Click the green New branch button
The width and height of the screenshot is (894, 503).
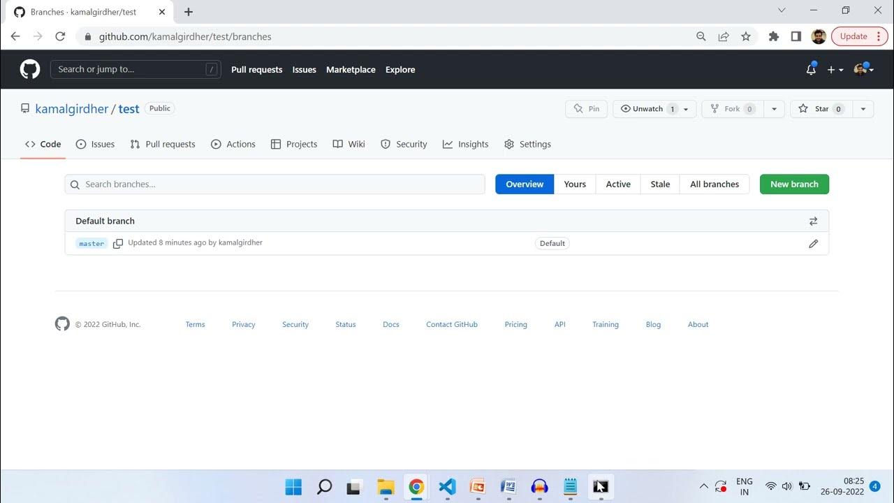(x=794, y=184)
